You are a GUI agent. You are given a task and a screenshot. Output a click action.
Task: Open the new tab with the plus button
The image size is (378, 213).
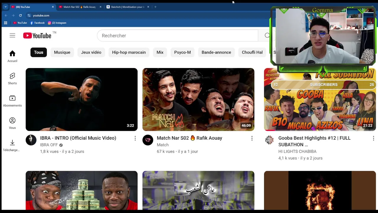point(155,7)
